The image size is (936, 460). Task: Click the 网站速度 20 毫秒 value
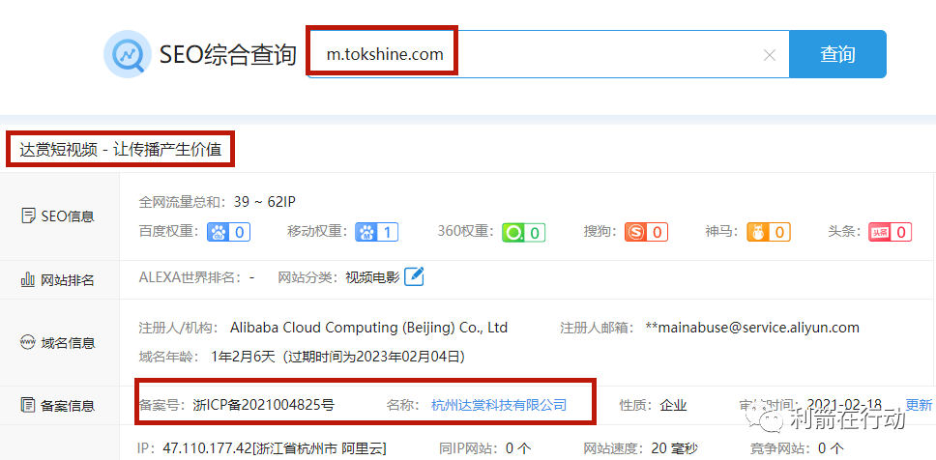[x=675, y=448]
